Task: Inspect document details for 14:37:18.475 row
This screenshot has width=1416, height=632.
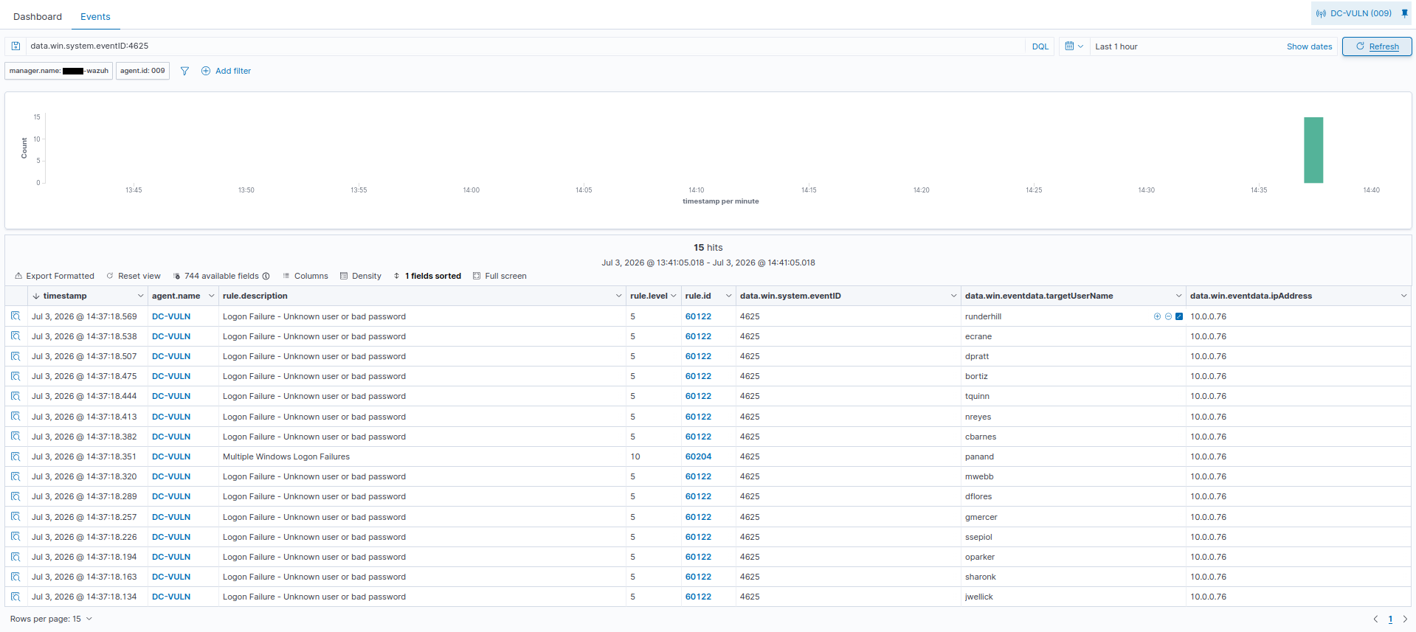Action: click(x=15, y=376)
